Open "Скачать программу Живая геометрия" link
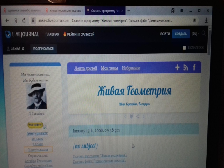 pos(100,156)
